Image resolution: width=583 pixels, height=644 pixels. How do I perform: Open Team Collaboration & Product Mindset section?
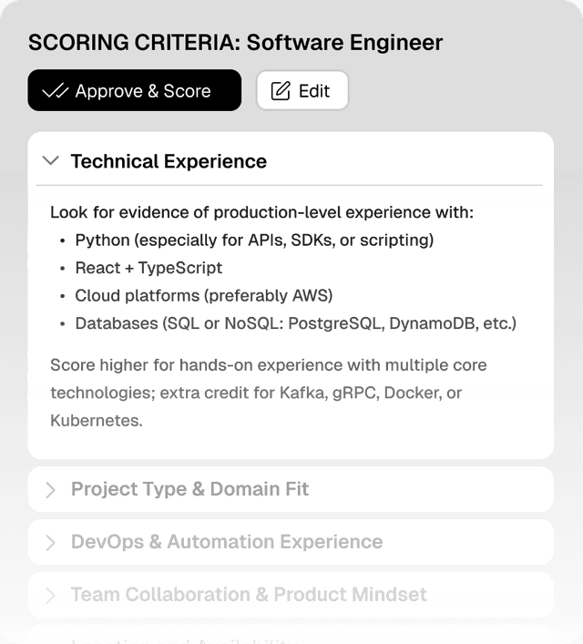point(249,595)
